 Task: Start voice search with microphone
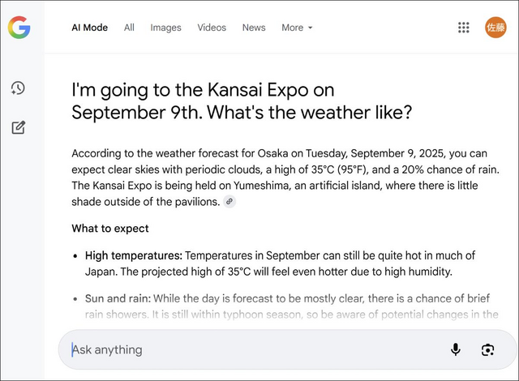coord(456,349)
